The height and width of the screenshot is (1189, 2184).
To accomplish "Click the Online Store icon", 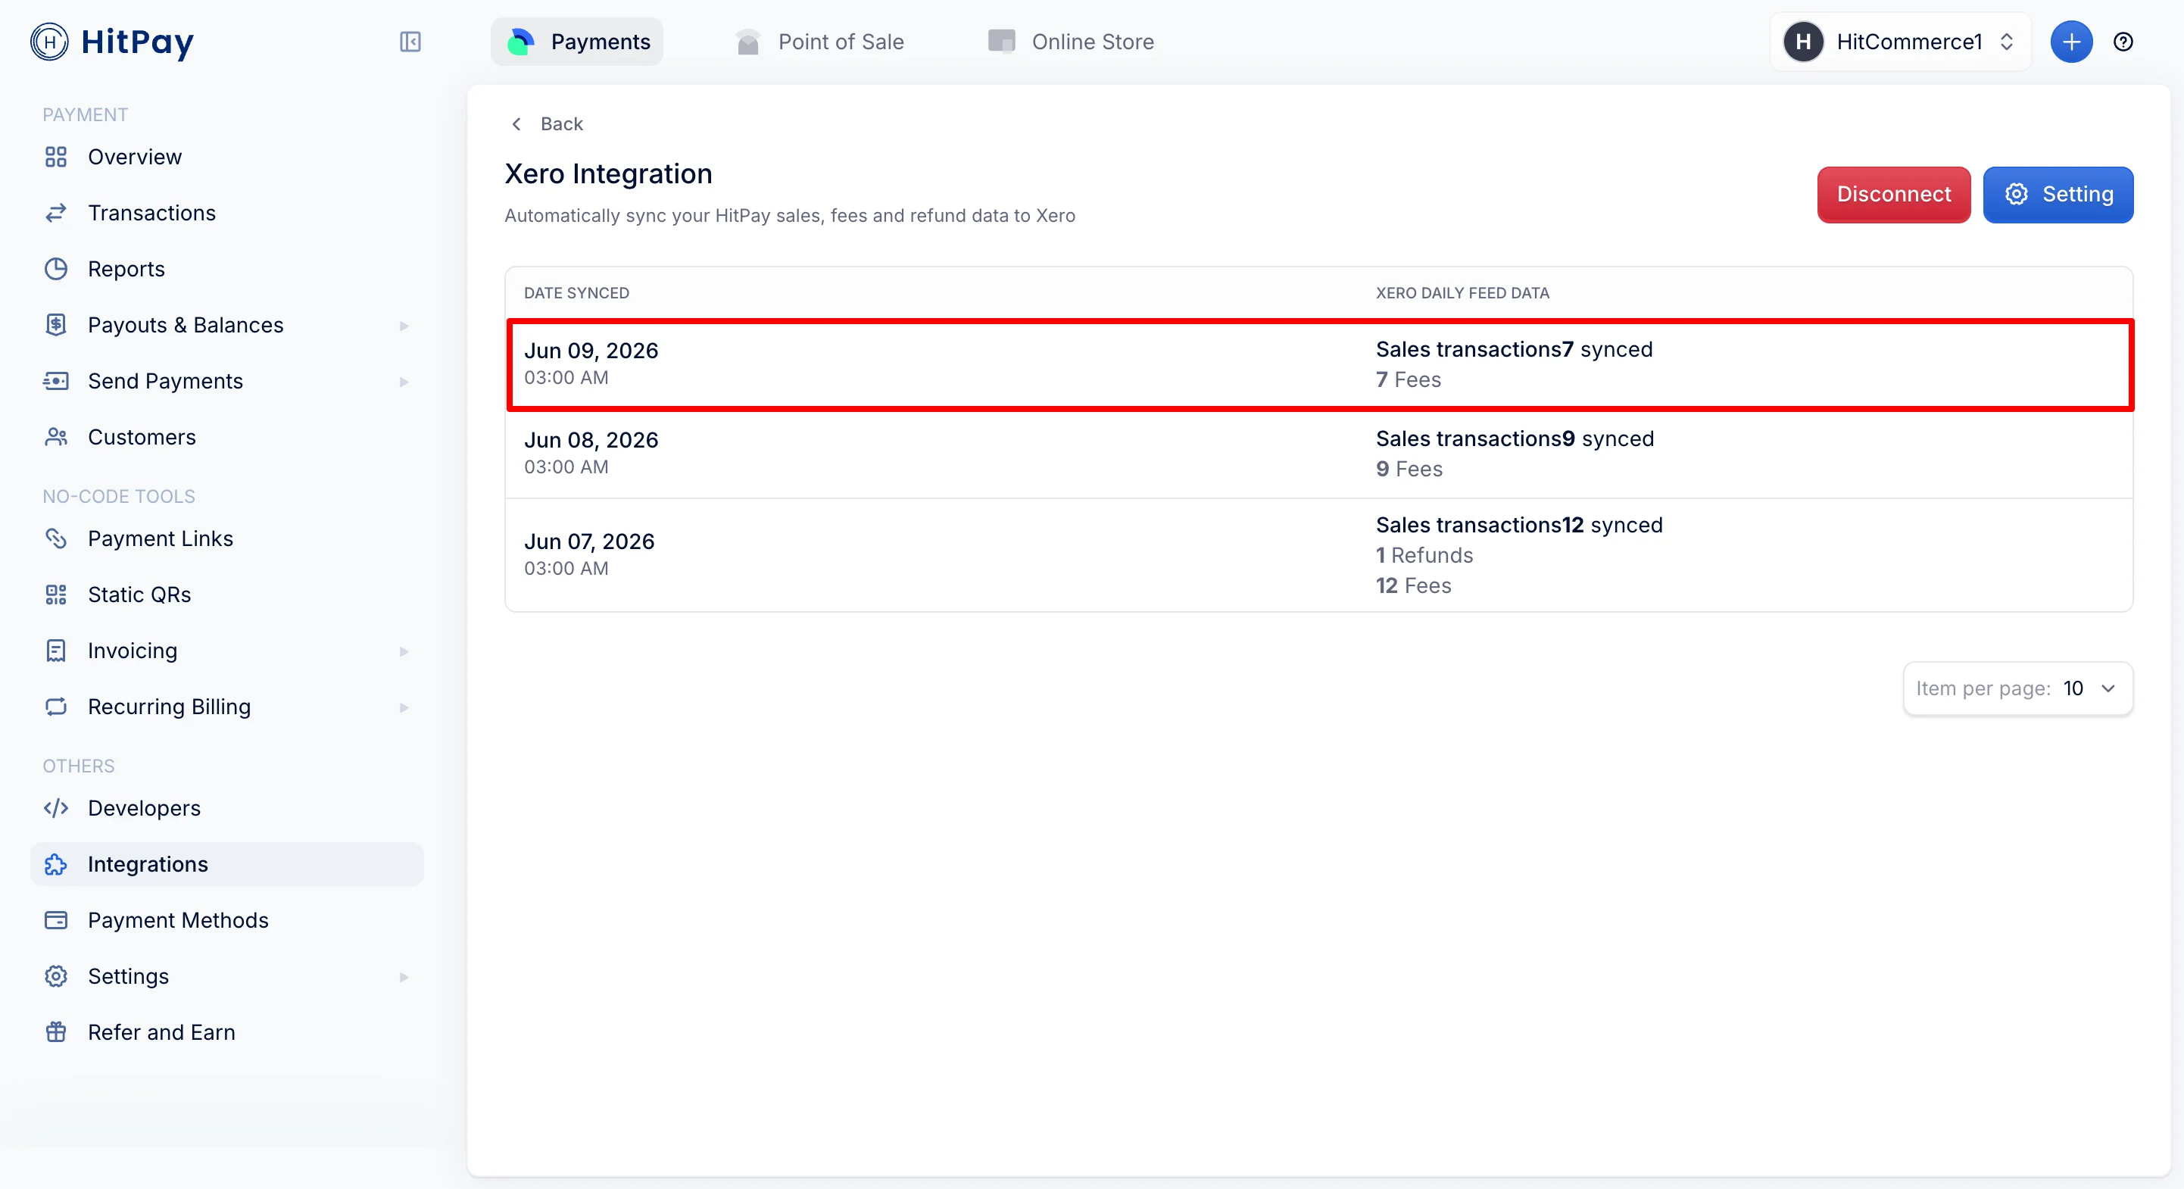I will click(1001, 42).
